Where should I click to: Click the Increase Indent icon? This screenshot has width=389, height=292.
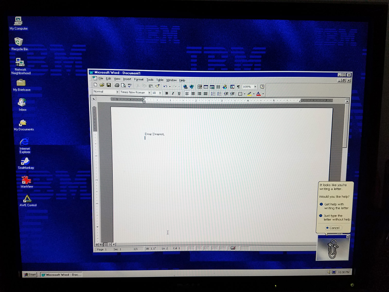[x=232, y=93]
